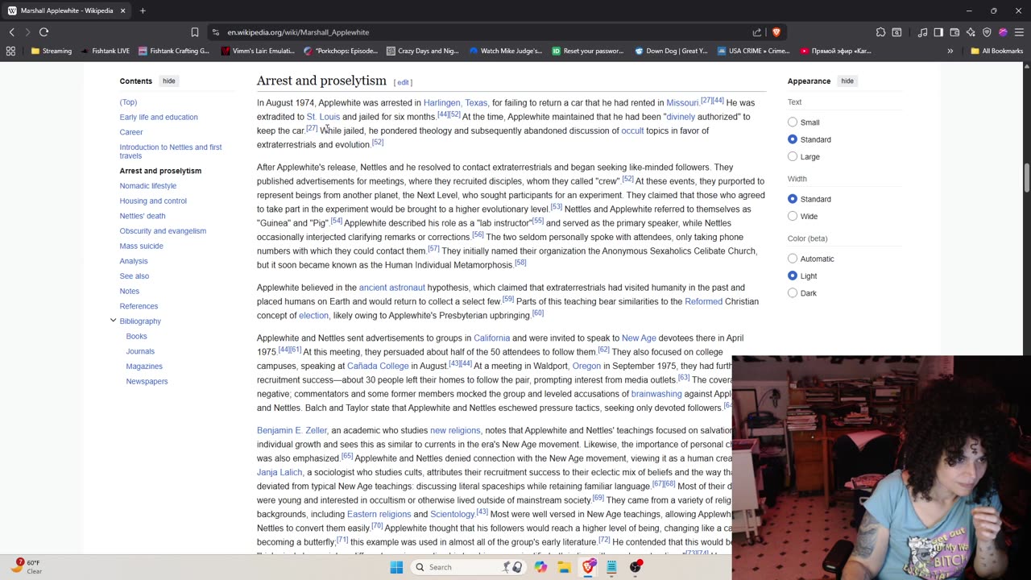Open Leo AI sparkle icon

971,32
